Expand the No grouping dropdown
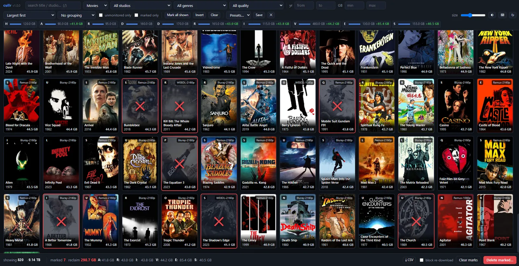Screen dimensions: 519x266 tap(77, 15)
